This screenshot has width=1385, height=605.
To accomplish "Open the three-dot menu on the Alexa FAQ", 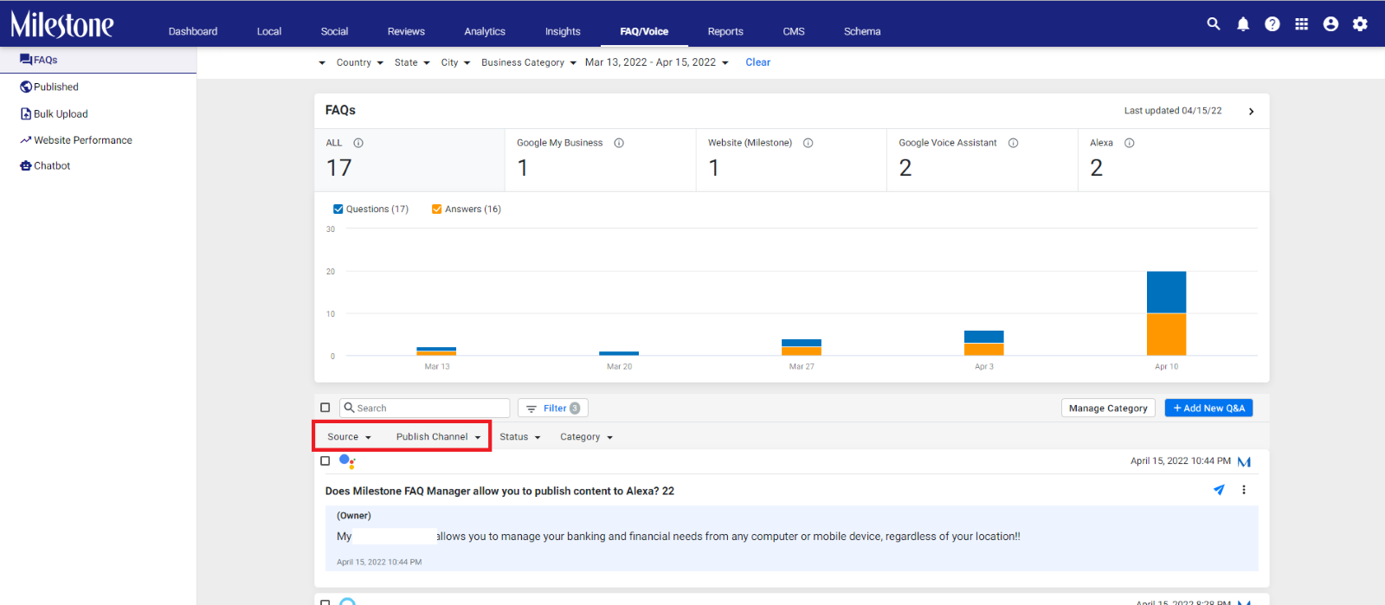I will [1244, 490].
